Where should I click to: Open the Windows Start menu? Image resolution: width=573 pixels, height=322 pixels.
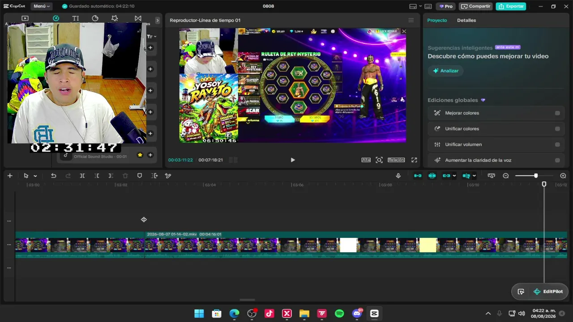[199, 314]
